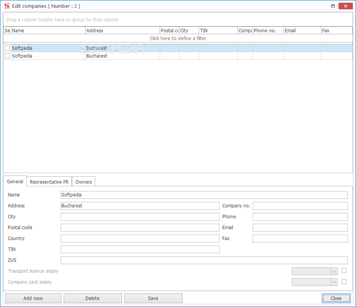Screen dimensions: 356x307
Task: Enable the Company card expiry checkbox
Action: point(344,282)
